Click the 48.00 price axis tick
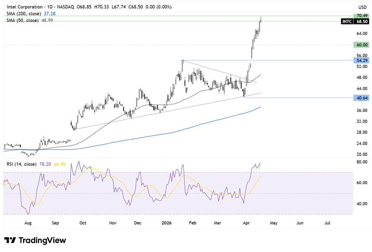Screen dimensions: 372x252 (362, 77)
